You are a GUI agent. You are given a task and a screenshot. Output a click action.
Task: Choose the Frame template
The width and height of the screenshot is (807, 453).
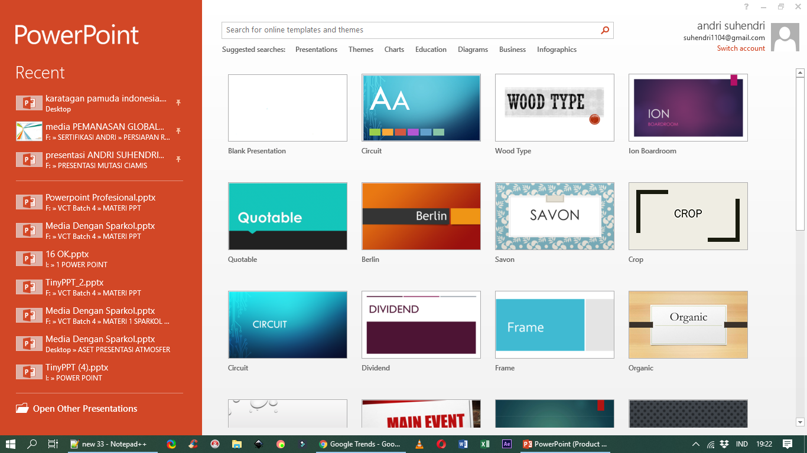tap(555, 325)
